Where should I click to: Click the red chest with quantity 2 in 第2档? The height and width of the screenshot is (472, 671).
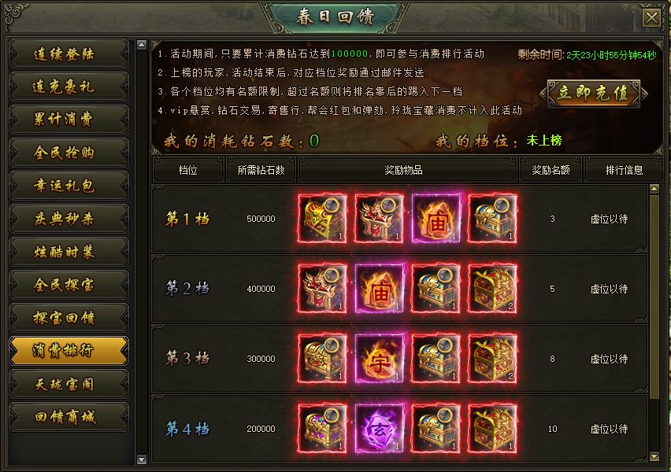(492, 289)
